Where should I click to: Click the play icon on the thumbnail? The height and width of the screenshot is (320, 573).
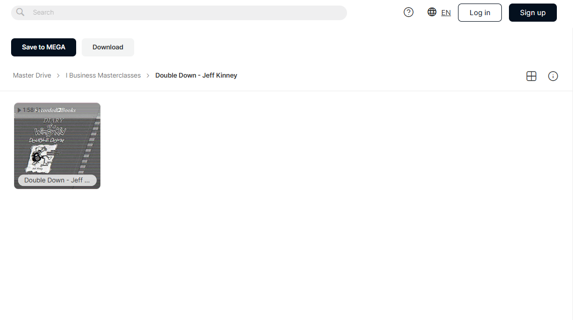coord(19,110)
